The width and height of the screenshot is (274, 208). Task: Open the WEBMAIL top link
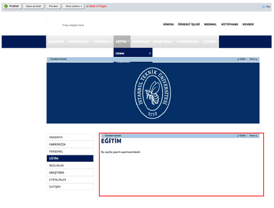pyautogui.click(x=210, y=24)
